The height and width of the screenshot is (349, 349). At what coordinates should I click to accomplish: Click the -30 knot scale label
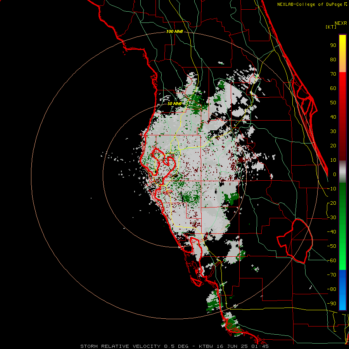point(332,218)
